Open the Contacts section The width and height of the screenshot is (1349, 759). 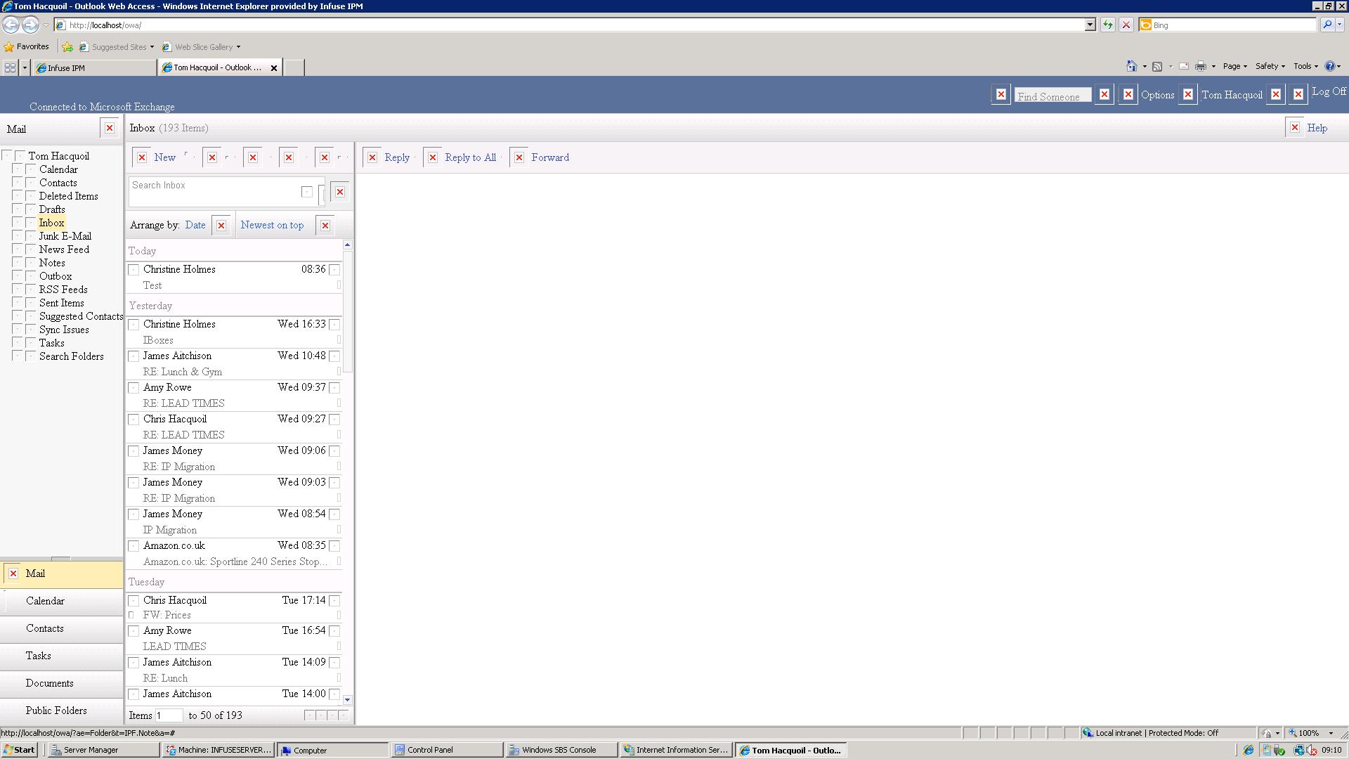pos(44,628)
